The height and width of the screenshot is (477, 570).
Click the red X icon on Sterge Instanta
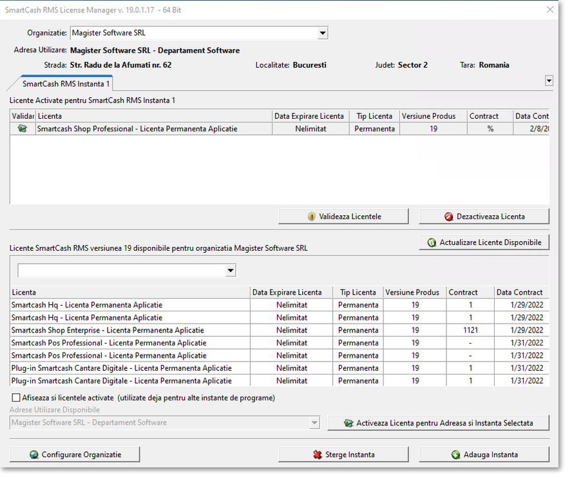pyautogui.click(x=318, y=455)
